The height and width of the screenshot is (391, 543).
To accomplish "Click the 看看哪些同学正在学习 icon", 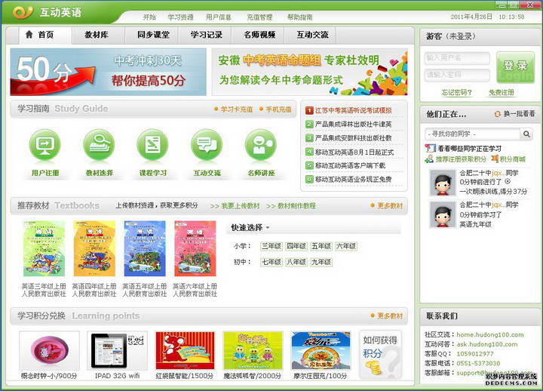I will pos(430,149).
